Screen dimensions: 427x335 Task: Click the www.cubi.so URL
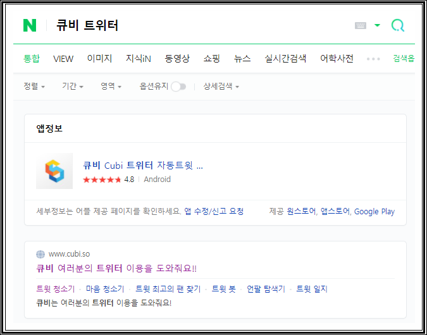69,254
